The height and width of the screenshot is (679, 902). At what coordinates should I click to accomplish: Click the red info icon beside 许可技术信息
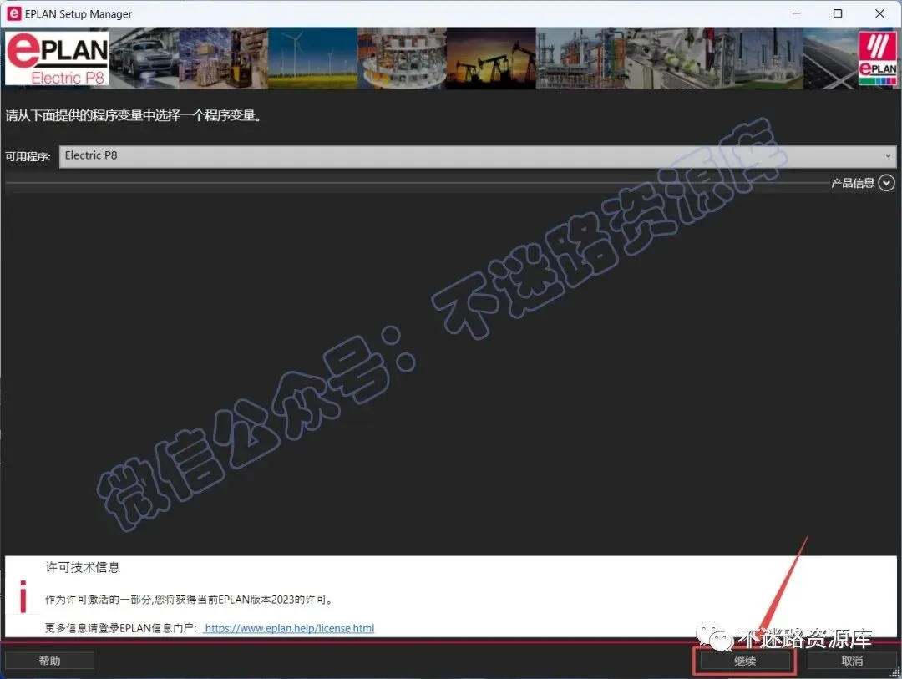tap(23, 596)
